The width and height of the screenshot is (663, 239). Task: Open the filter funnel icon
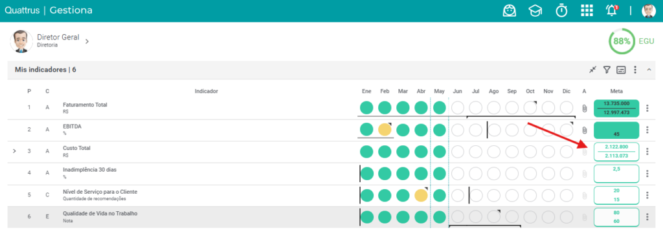point(607,70)
